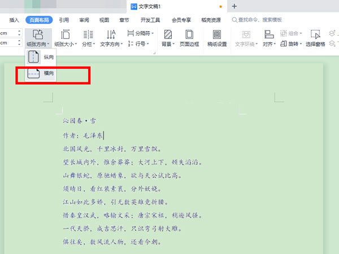Click the 纸张大小 paper size icon
Viewport: 339px width, 254px height.
coord(65,34)
